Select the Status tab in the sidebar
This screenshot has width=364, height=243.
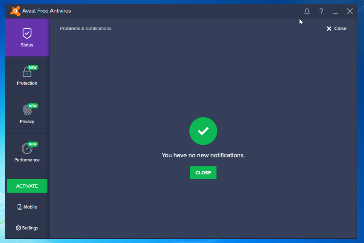(x=27, y=37)
